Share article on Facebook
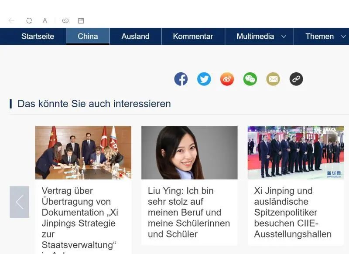349x254 pixels. click(x=181, y=79)
